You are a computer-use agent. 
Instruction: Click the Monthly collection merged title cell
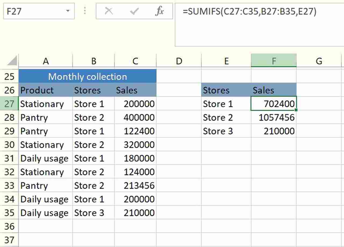87,77
